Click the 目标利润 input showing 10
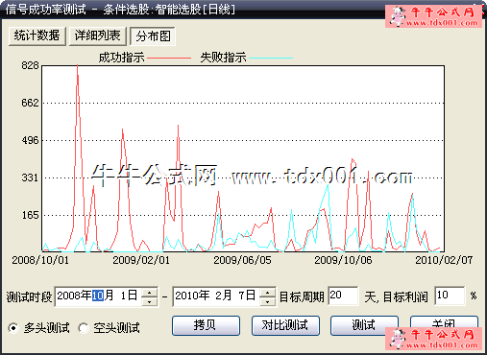 [x=450, y=296]
